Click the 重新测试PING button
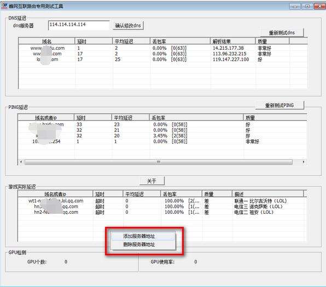This screenshot has width=326, height=287. (x=280, y=105)
